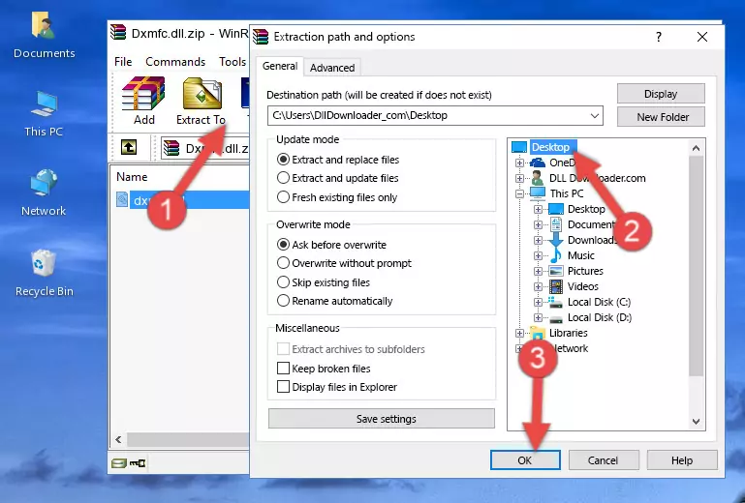Click OK to start extraction

pyautogui.click(x=525, y=460)
